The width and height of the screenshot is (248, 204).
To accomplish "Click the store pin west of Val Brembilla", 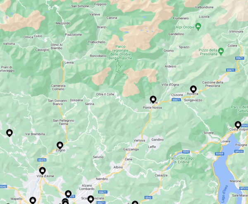I will pos(10,133).
